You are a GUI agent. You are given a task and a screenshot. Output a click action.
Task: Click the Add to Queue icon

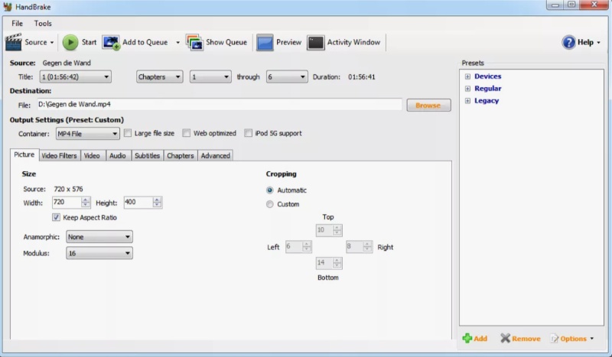(111, 42)
